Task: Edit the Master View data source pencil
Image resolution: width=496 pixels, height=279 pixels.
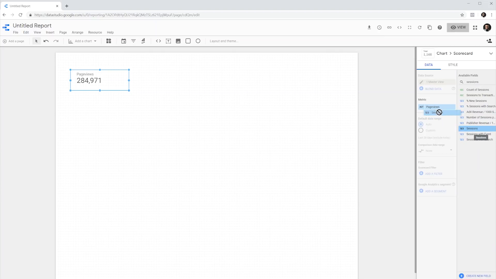Action: (421, 82)
